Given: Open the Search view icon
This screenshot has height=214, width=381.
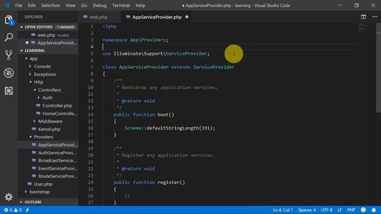Looking at the screenshot, I should click(8, 37).
